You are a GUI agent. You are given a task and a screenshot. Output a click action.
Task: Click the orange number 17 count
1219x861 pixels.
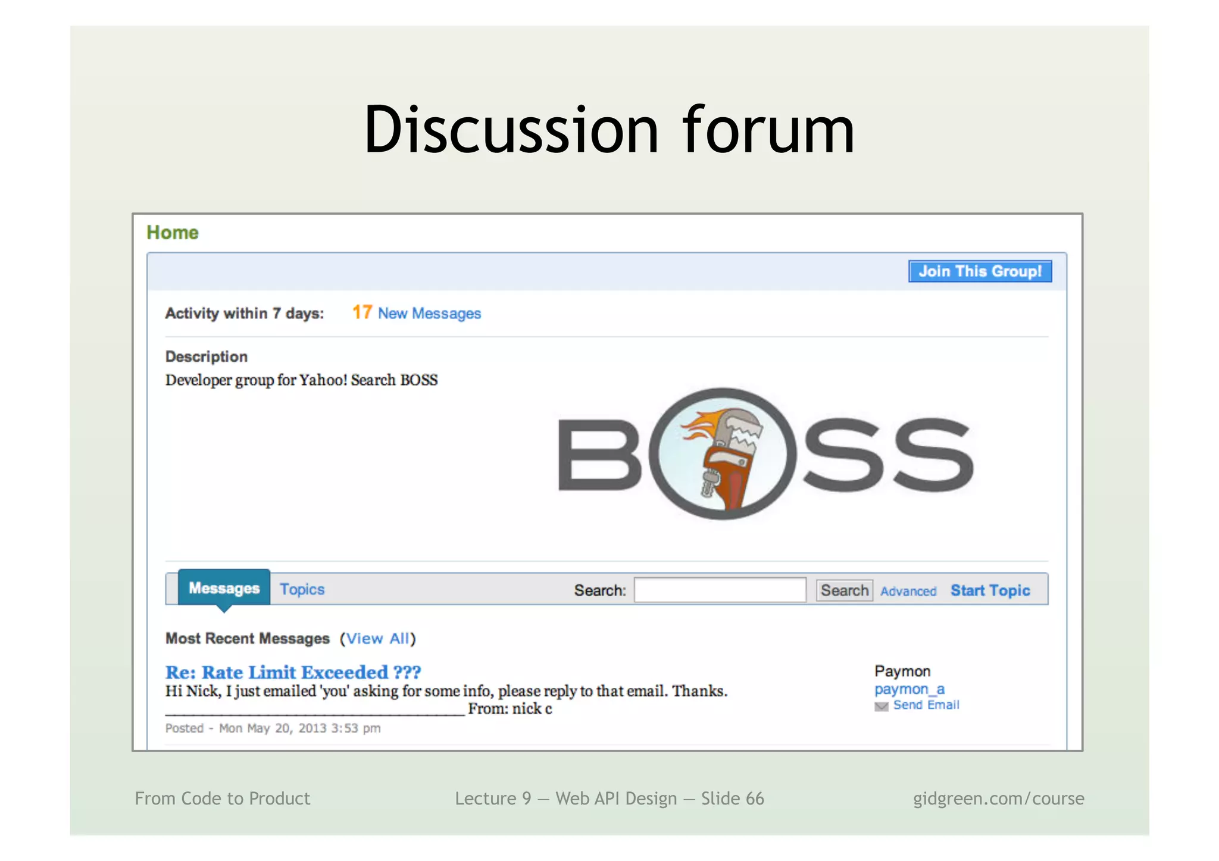362,312
